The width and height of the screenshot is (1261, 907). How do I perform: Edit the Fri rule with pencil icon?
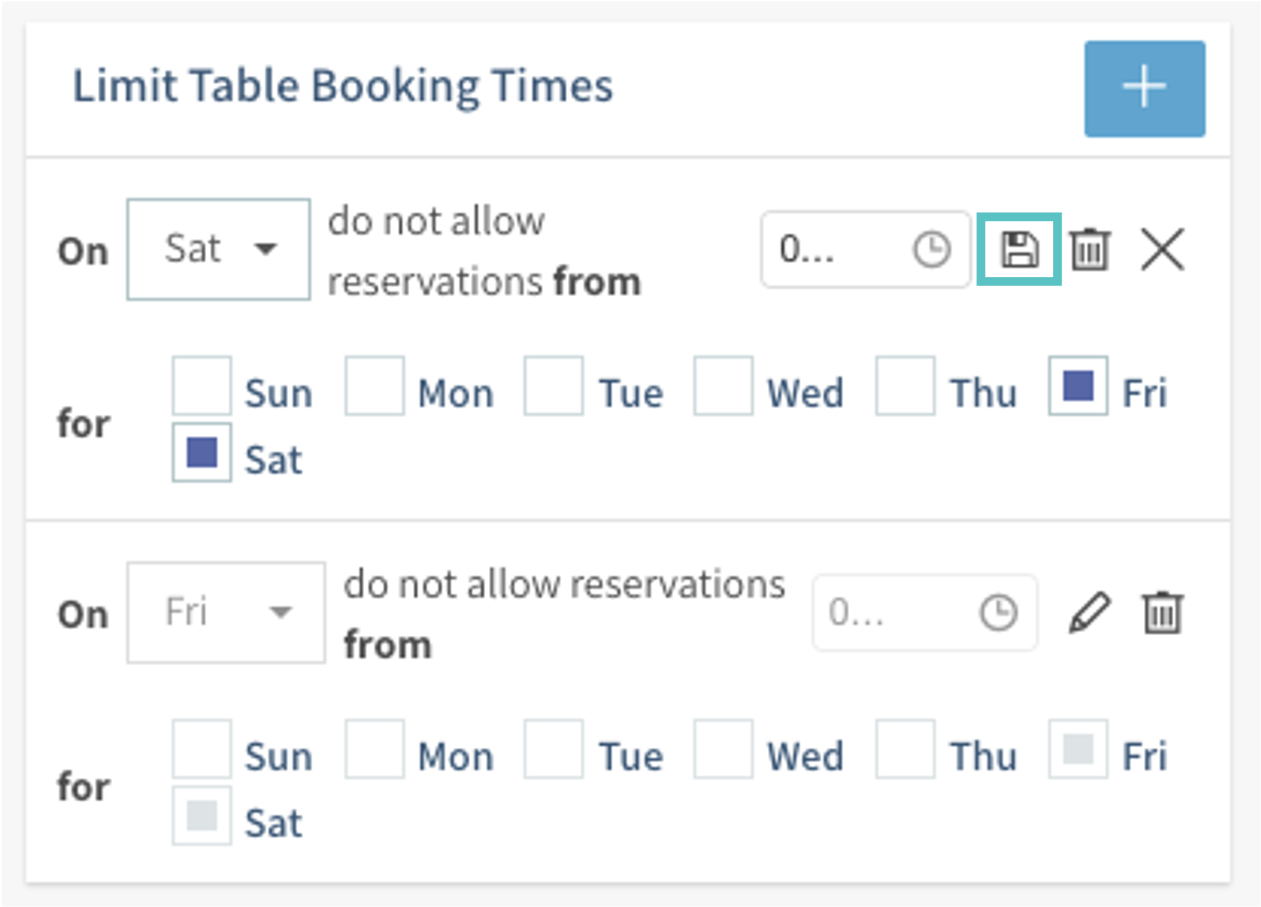click(x=1090, y=612)
